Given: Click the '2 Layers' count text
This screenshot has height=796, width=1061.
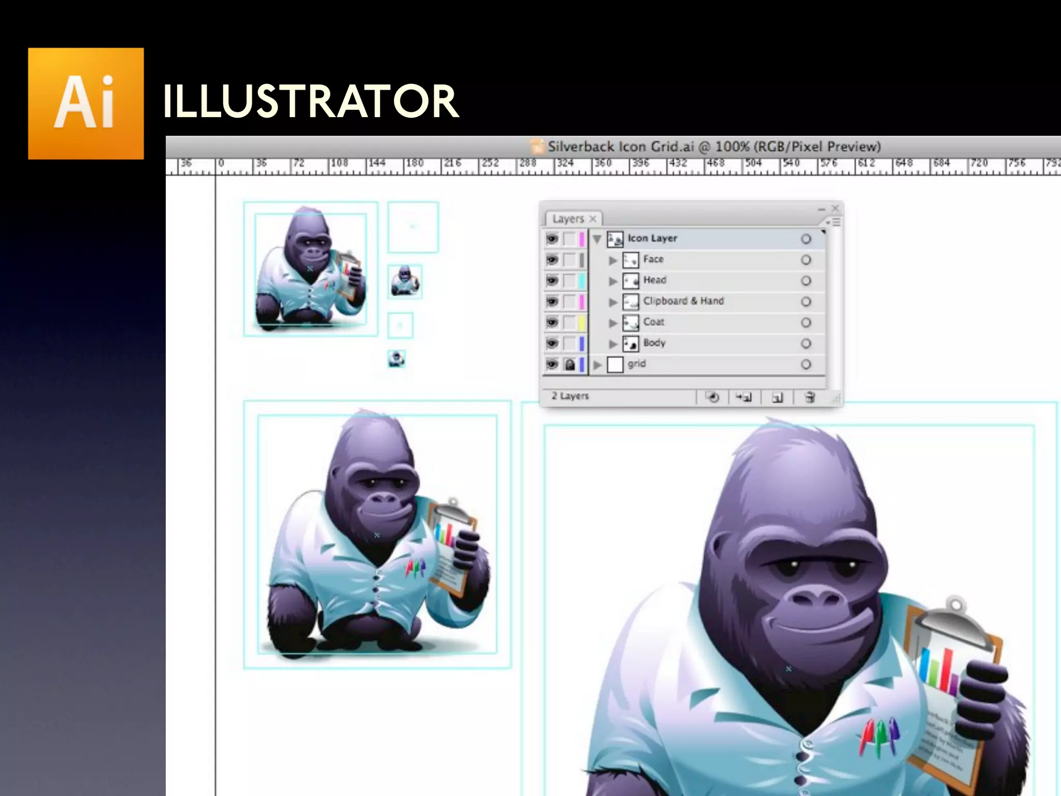Looking at the screenshot, I should [x=570, y=396].
